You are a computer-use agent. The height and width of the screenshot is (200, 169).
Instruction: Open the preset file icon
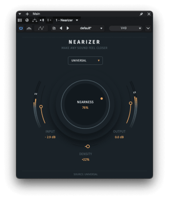click(x=54, y=28)
